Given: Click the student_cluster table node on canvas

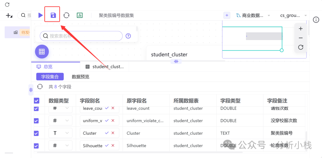Looking at the screenshot, I should pos(185,53).
